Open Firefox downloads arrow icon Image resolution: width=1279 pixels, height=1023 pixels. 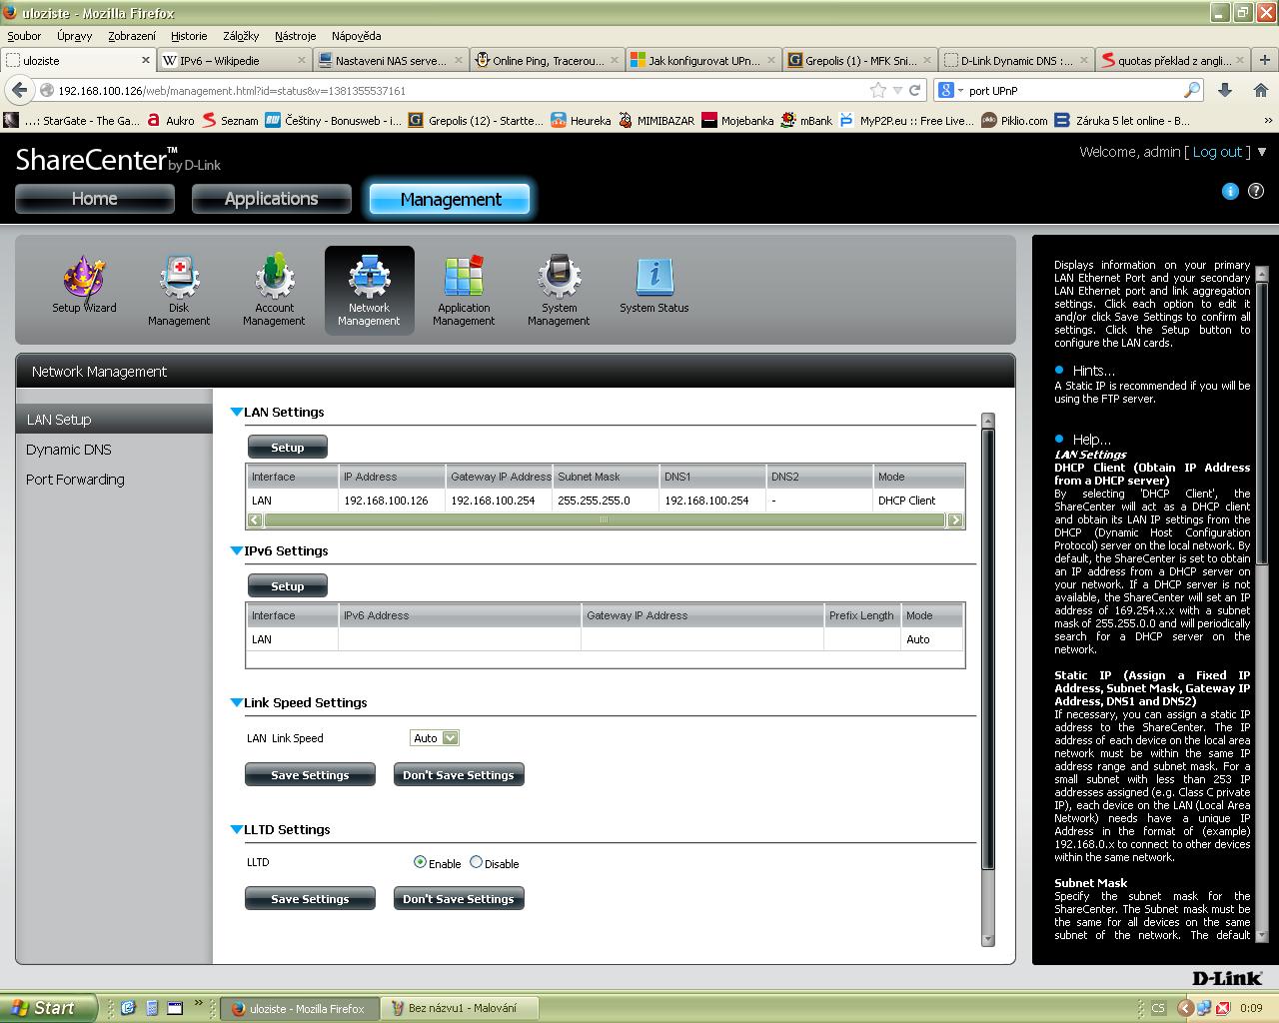1225,90
